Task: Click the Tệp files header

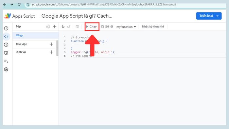Action: (18, 27)
